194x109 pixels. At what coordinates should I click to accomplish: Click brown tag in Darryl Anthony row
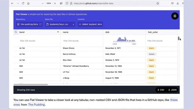click(152, 54)
